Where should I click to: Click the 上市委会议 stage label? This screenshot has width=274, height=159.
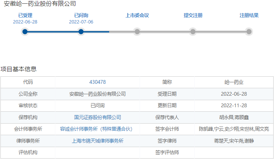tap(137, 15)
